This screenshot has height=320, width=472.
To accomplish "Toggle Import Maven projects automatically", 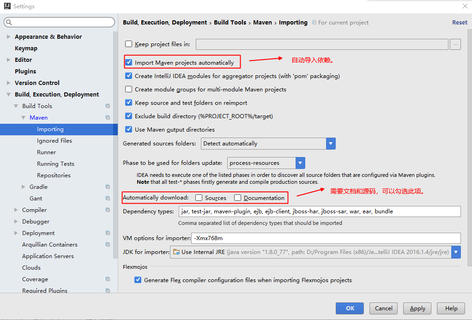I will [128, 62].
